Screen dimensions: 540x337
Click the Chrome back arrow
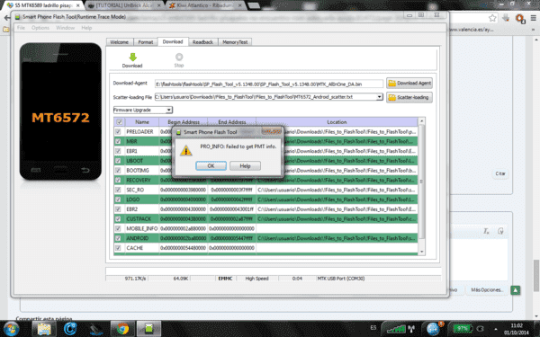pos(6,18)
